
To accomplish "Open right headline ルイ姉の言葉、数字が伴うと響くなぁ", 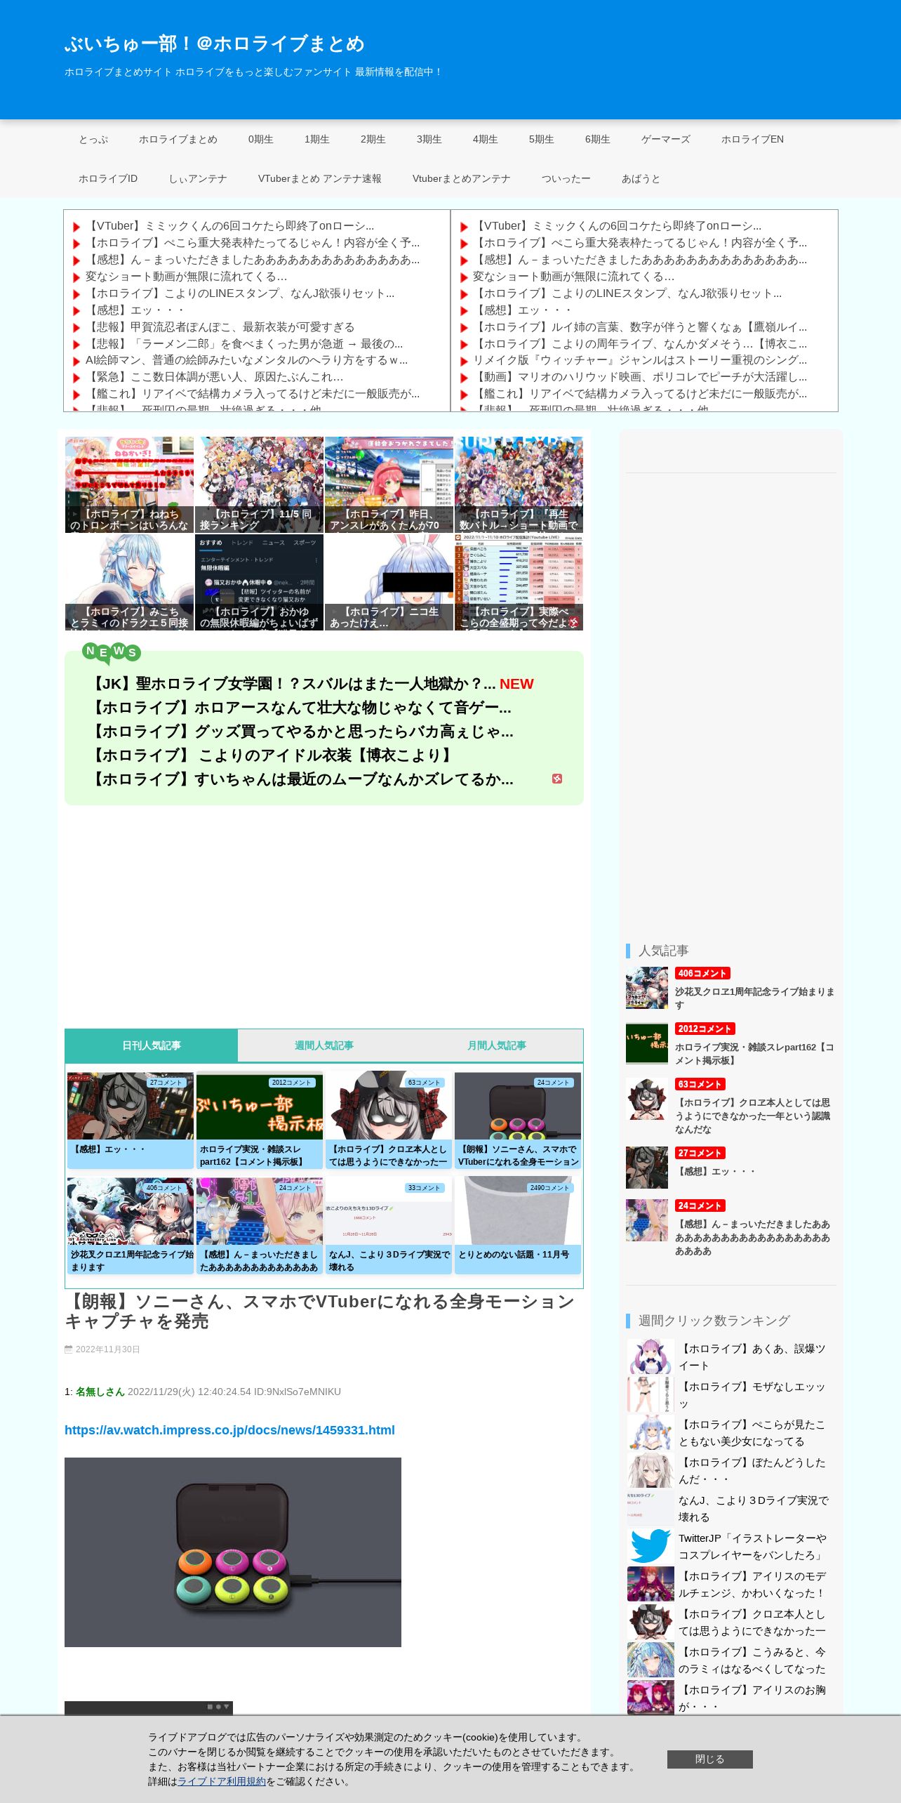I will click(640, 327).
